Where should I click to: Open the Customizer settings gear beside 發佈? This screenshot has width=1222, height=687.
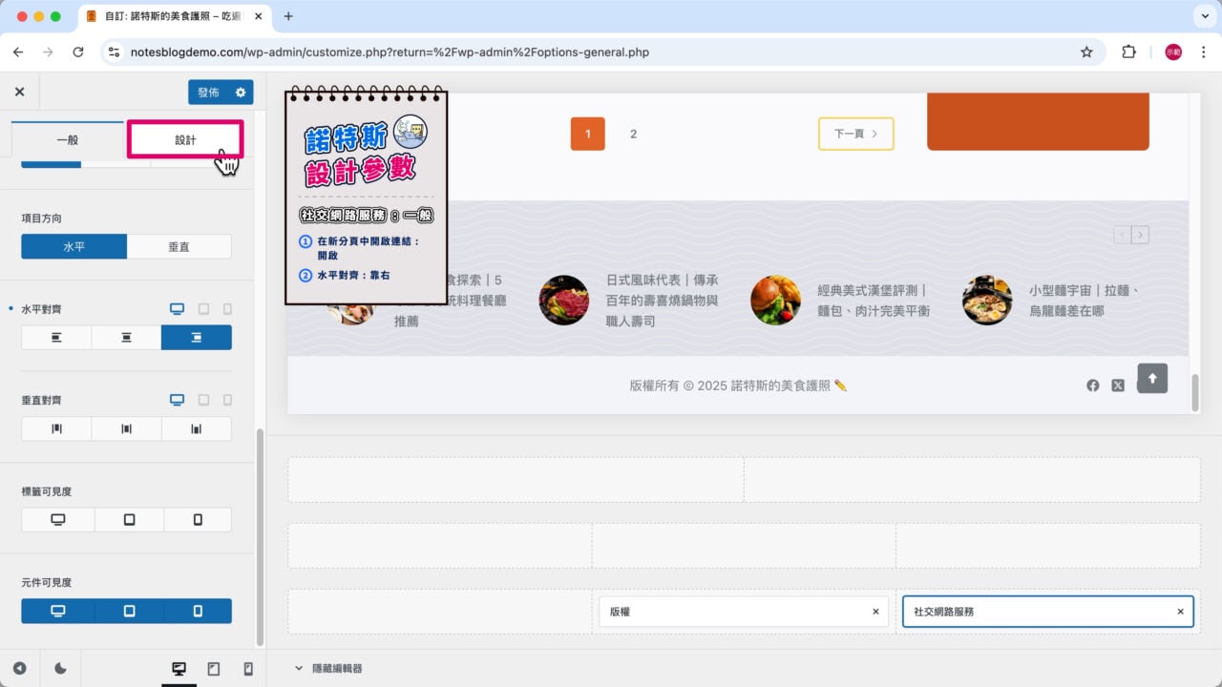point(242,93)
